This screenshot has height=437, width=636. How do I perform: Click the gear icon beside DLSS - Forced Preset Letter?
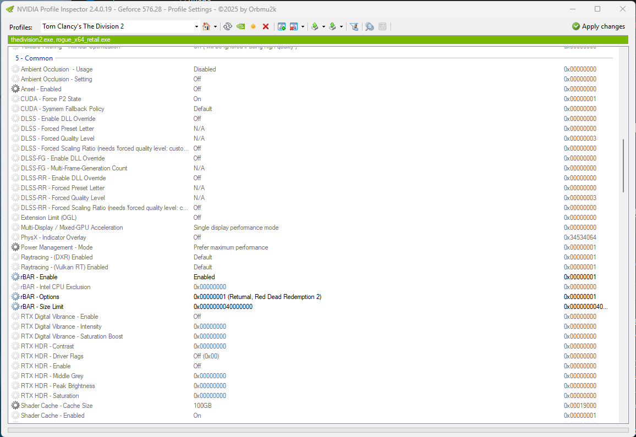point(15,129)
